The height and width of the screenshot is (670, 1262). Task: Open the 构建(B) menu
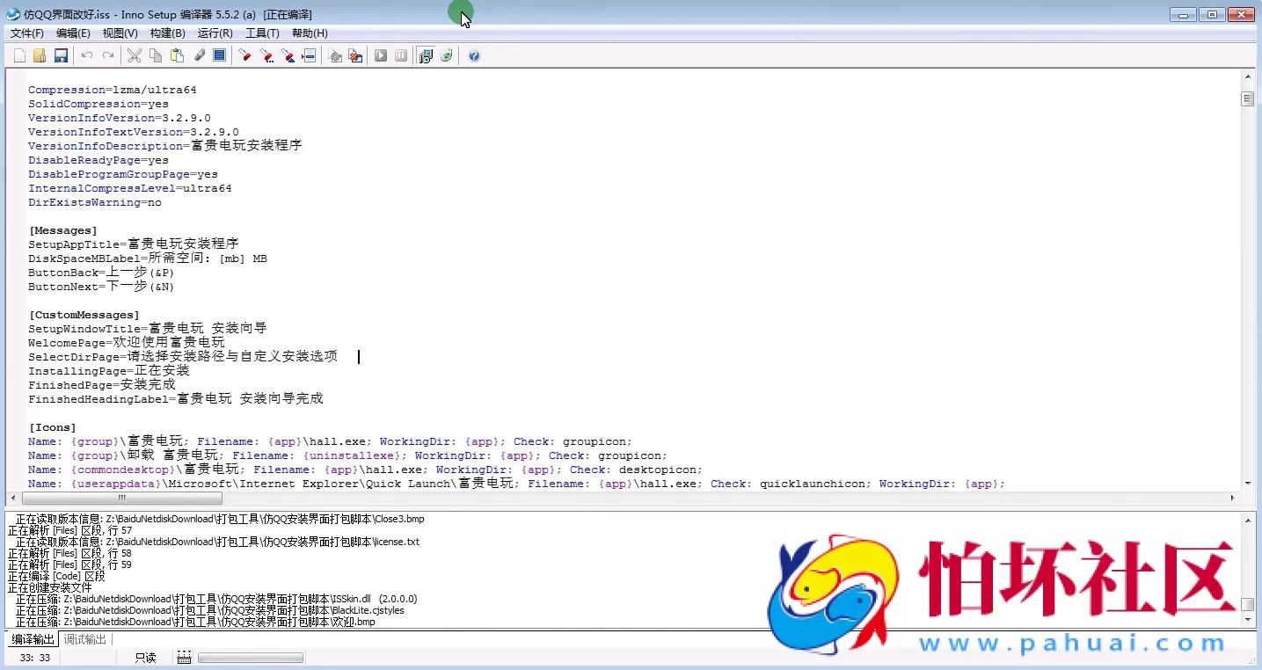click(166, 33)
